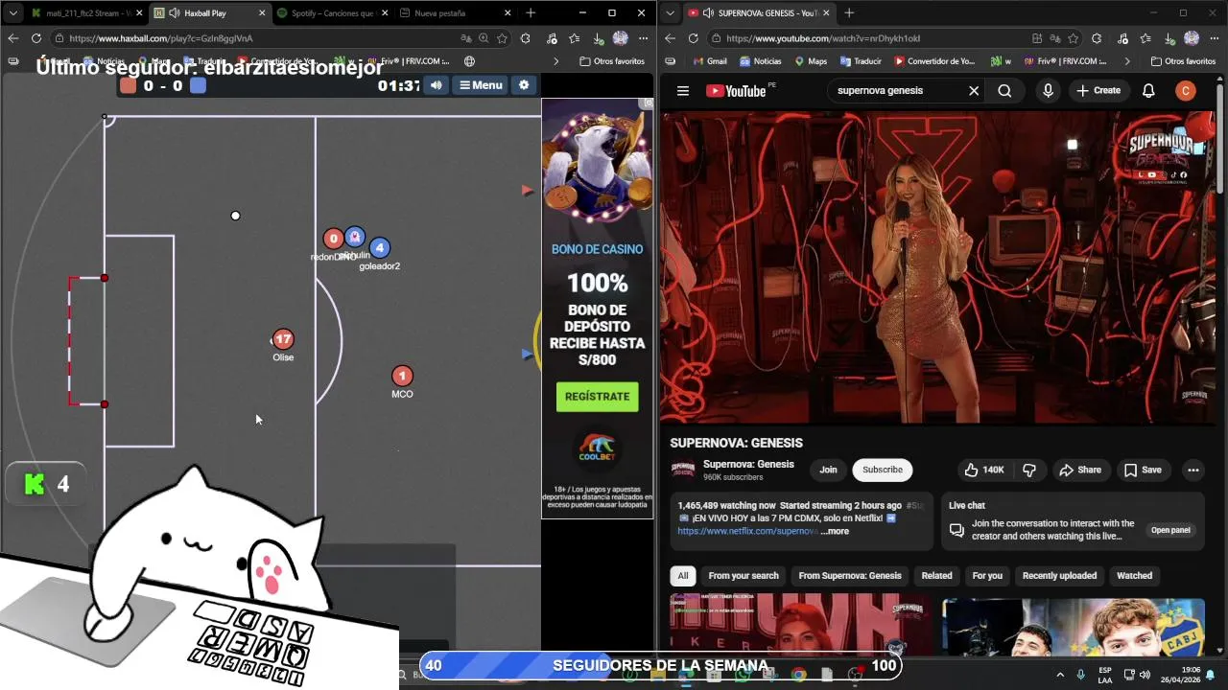Select the From Supernova: Genesis chip

coord(850,576)
